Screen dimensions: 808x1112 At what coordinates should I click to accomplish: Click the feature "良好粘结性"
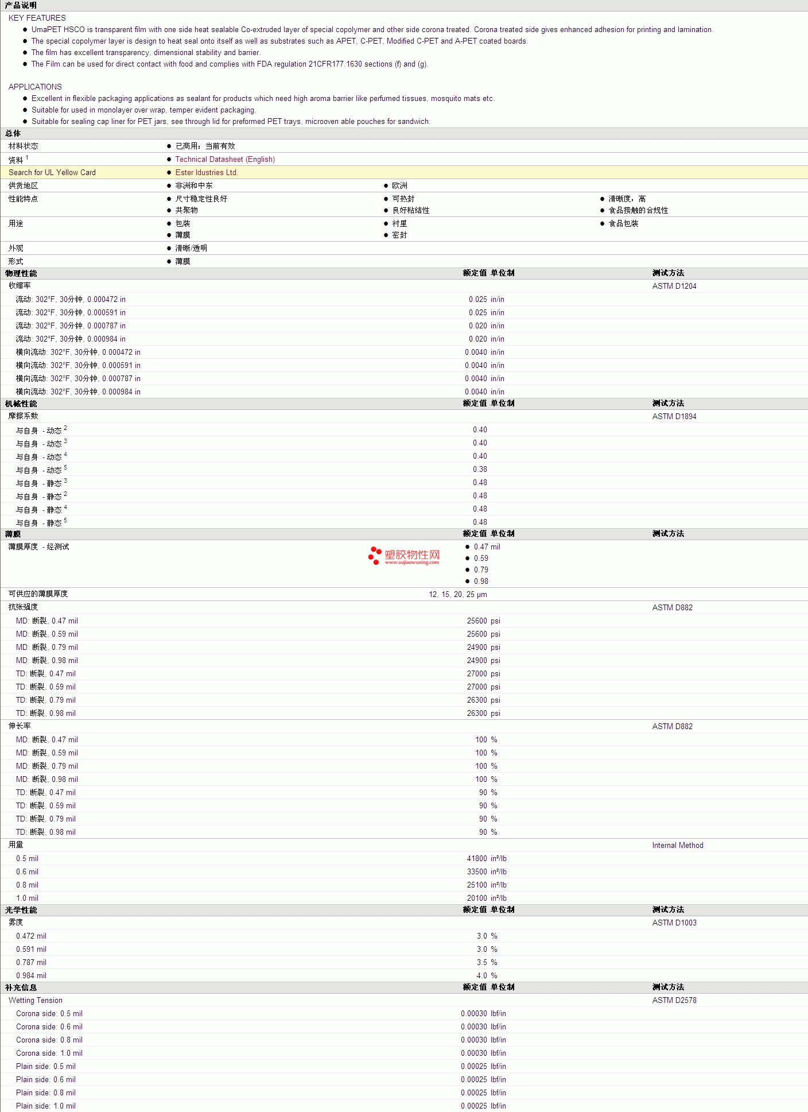pos(411,211)
